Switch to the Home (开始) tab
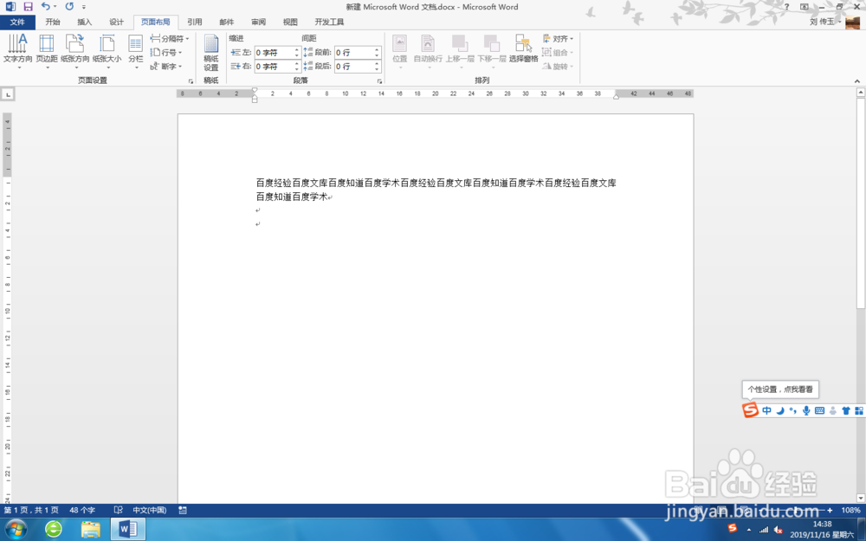The image size is (866, 541). pyautogui.click(x=53, y=23)
